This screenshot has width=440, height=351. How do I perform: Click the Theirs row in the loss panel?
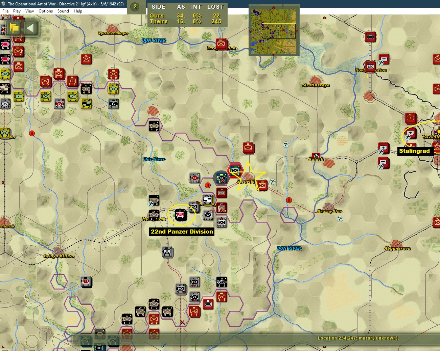click(x=185, y=21)
